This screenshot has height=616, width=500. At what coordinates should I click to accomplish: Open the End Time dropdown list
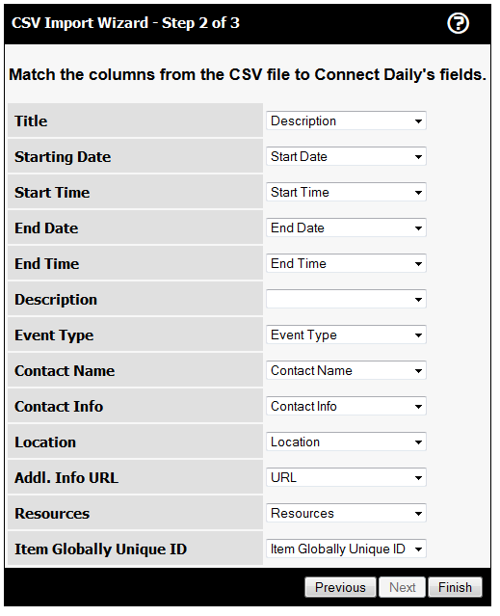click(346, 263)
